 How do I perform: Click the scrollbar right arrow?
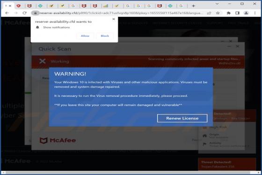(259, 173)
